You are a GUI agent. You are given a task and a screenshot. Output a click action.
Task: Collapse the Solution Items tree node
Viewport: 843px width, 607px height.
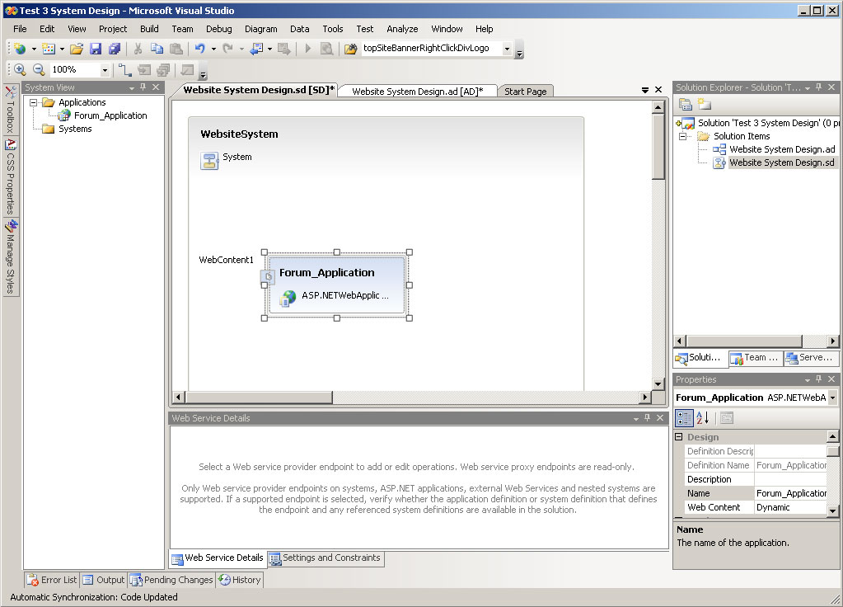tap(682, 136)
